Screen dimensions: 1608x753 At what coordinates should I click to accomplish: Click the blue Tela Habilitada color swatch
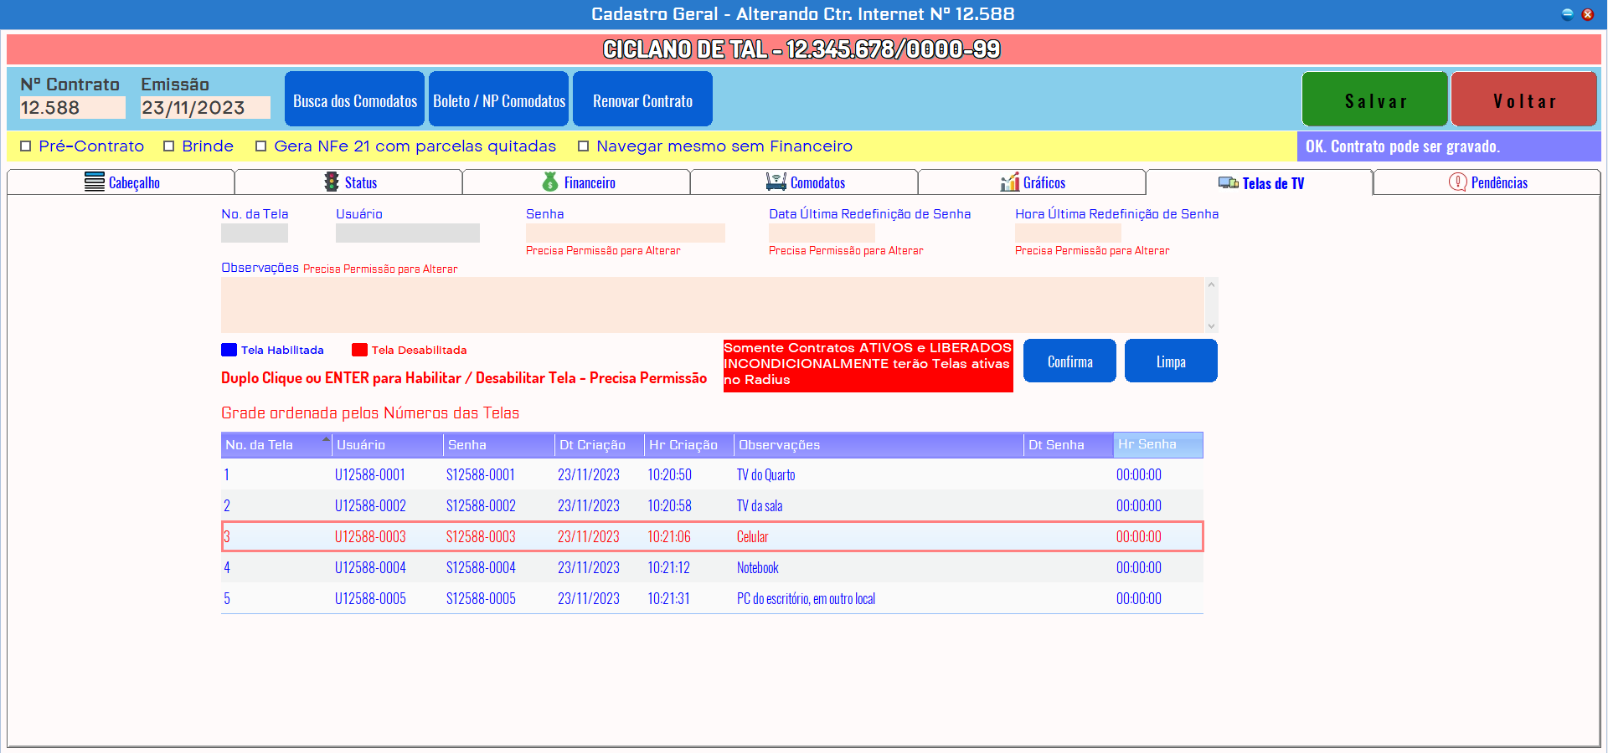[x=229, y=350]
